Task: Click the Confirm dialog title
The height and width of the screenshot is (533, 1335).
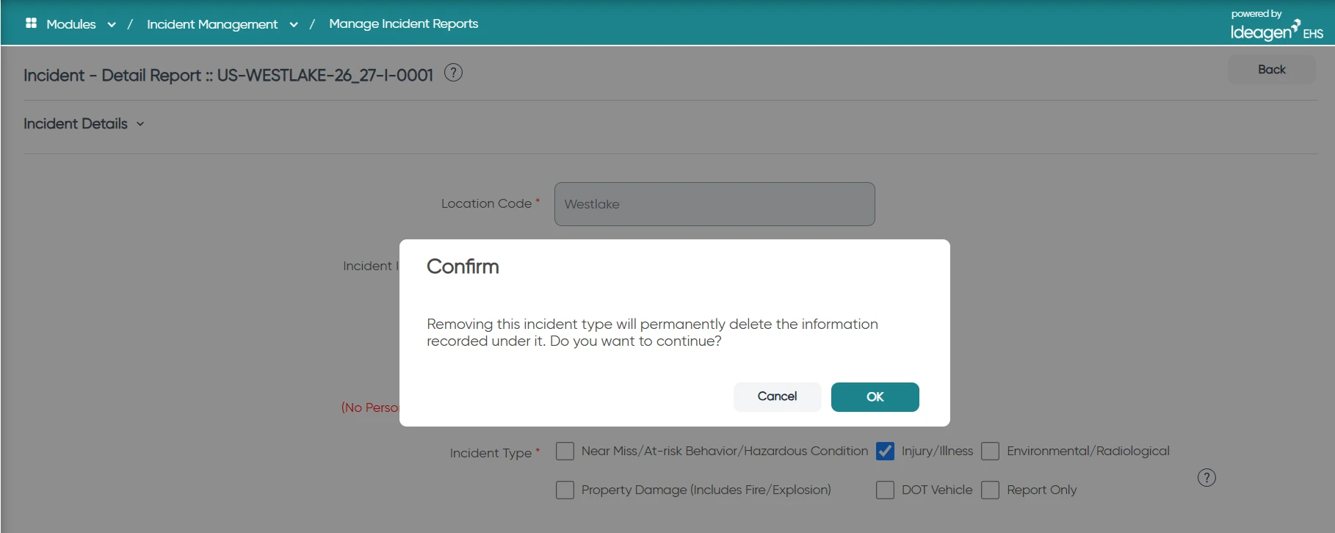Action: pos(463,266)
